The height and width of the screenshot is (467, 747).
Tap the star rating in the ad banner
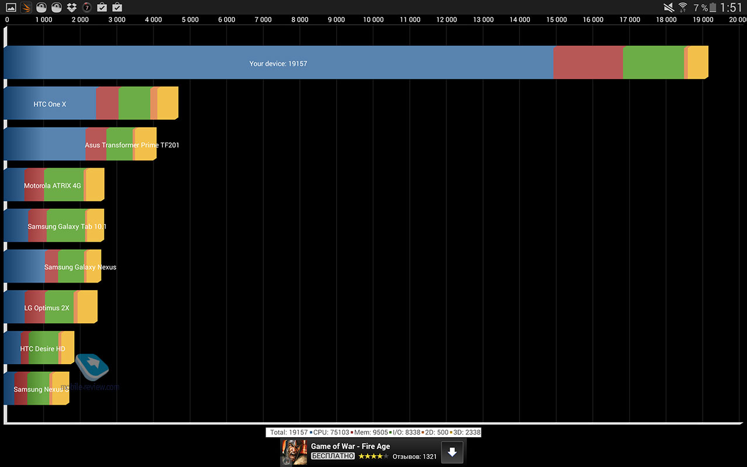373,456
